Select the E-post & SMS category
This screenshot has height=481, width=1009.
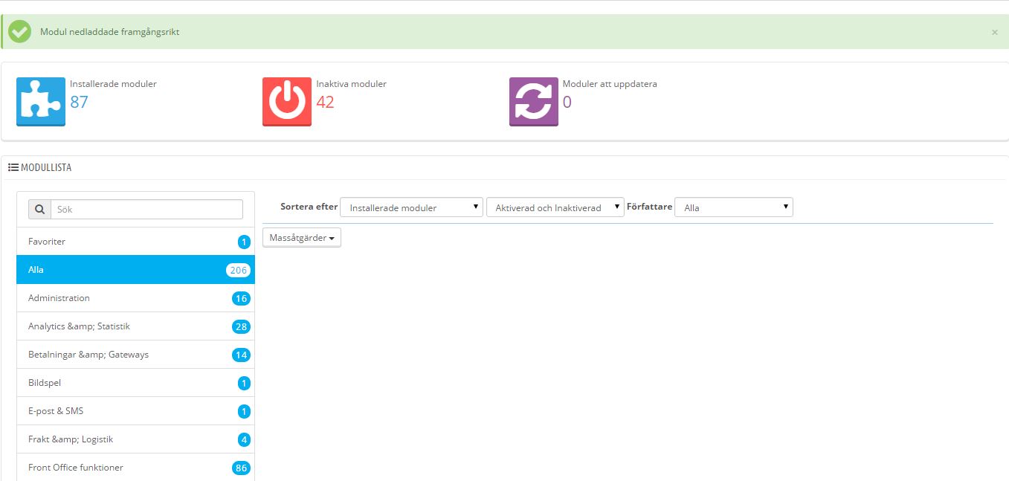click(x=135, y=411)
